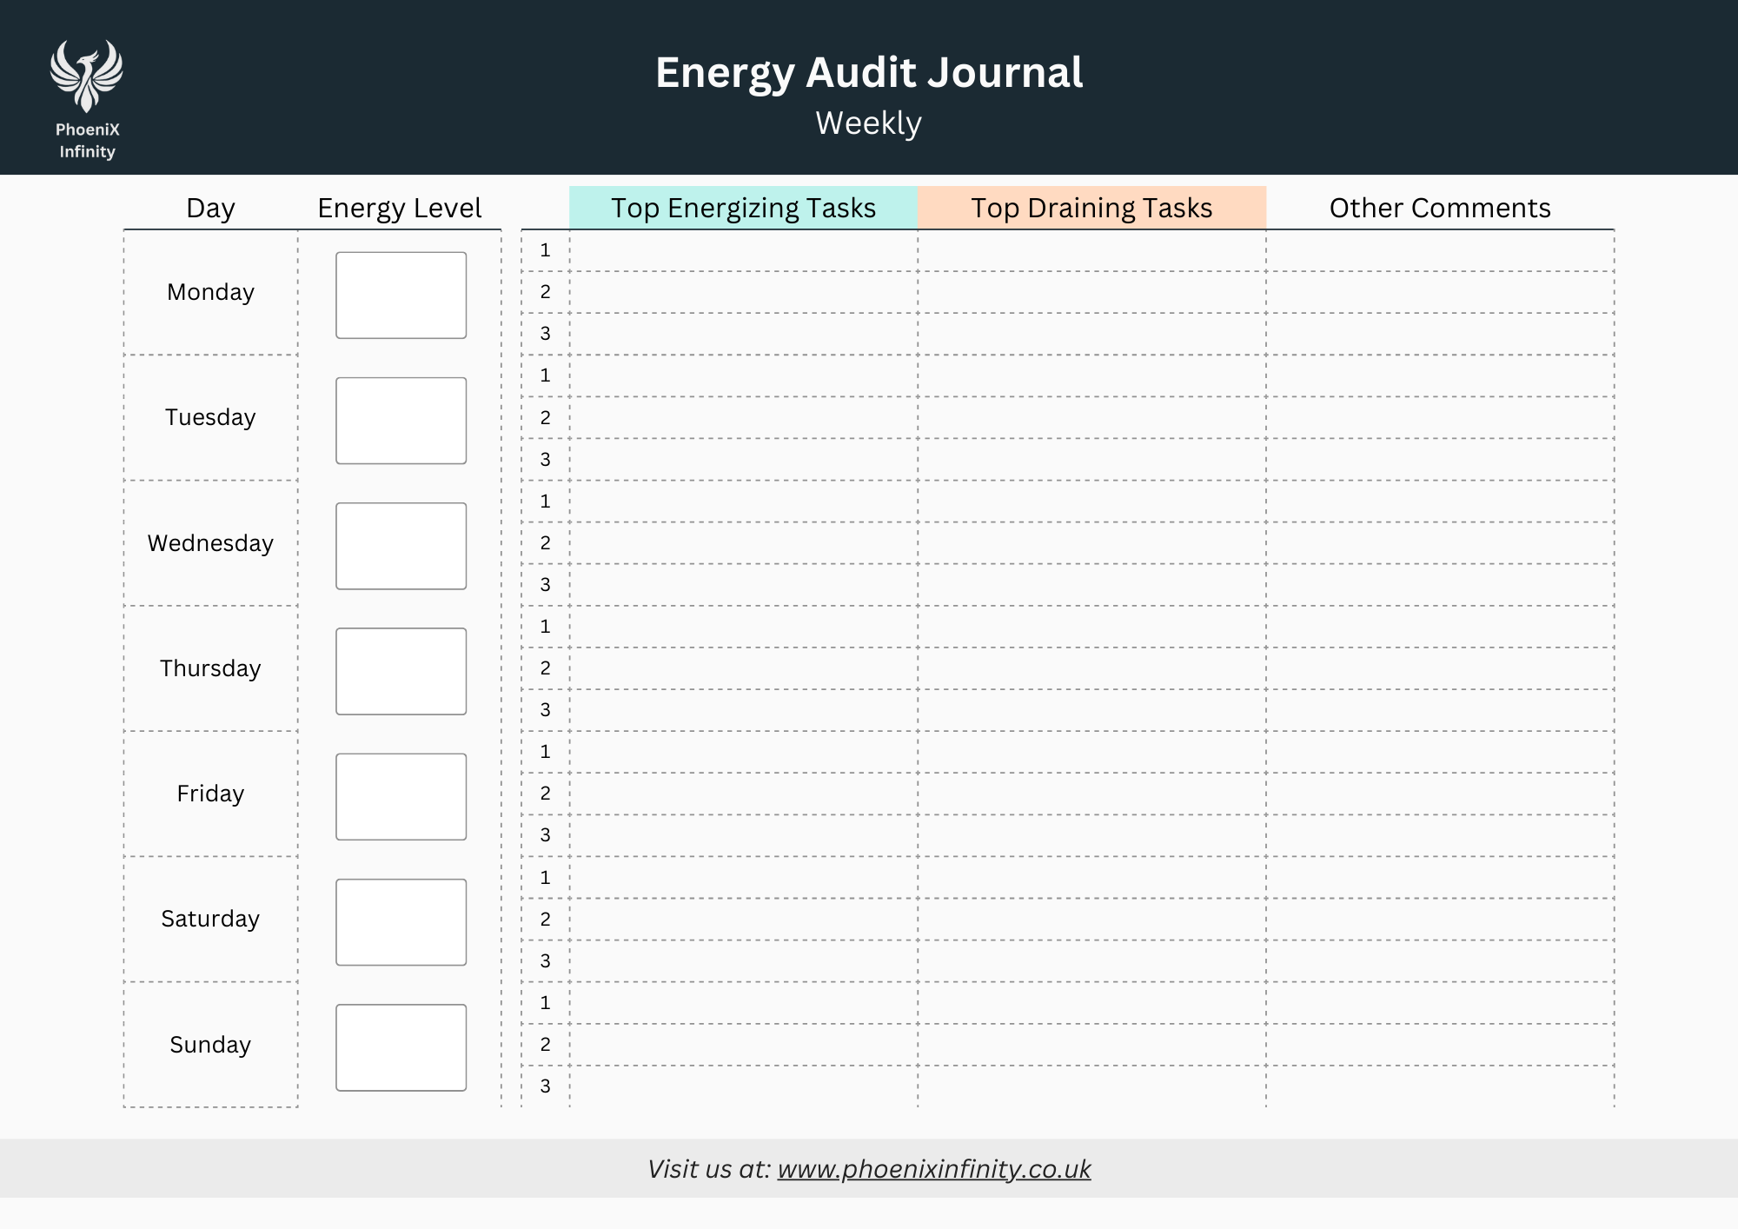Open the www.phoenixinfinity.co.uk link
This screenshot has width=1738, height=1229.
click(x=933, y=1169)
